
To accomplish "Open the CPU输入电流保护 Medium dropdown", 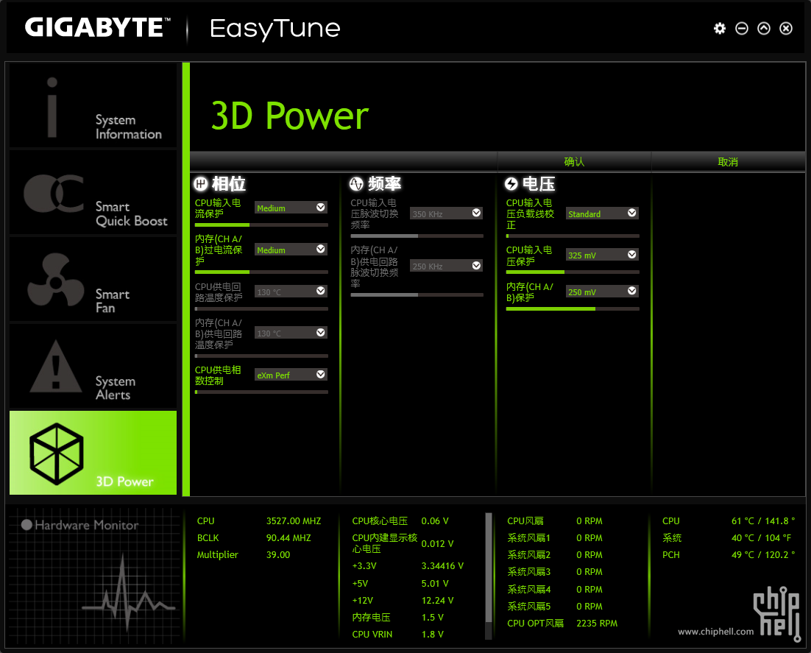I will coord(291,208).
